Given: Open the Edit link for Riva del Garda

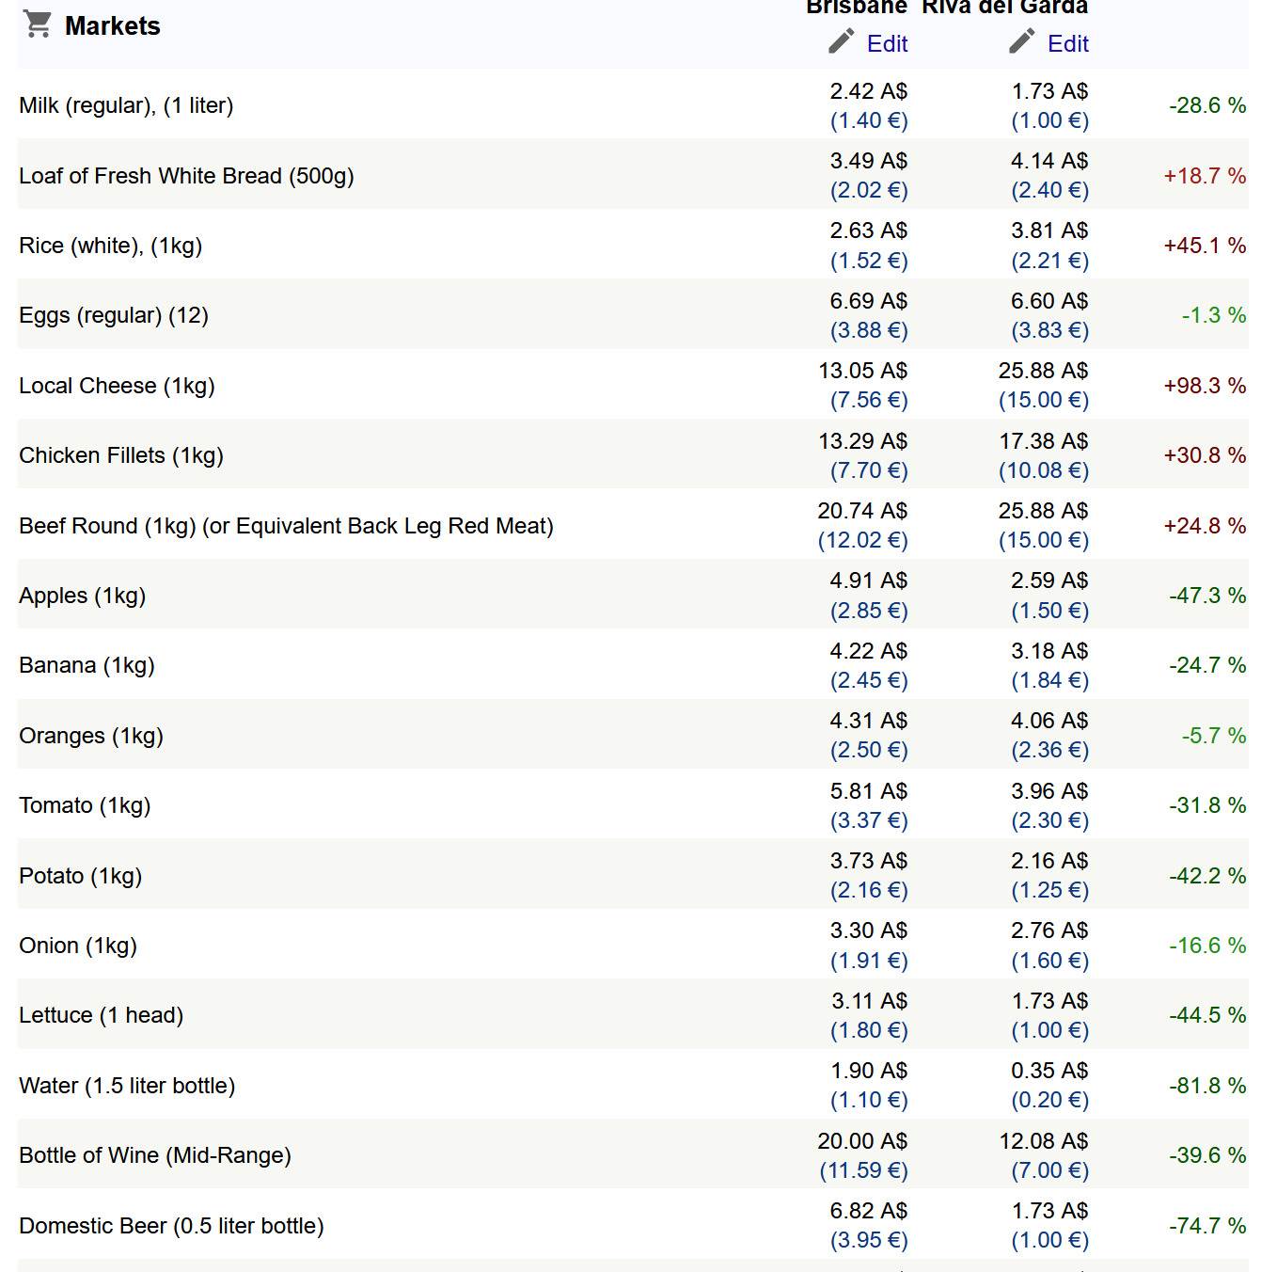Looking at the screenshot, I should [x=1067, y=44].
